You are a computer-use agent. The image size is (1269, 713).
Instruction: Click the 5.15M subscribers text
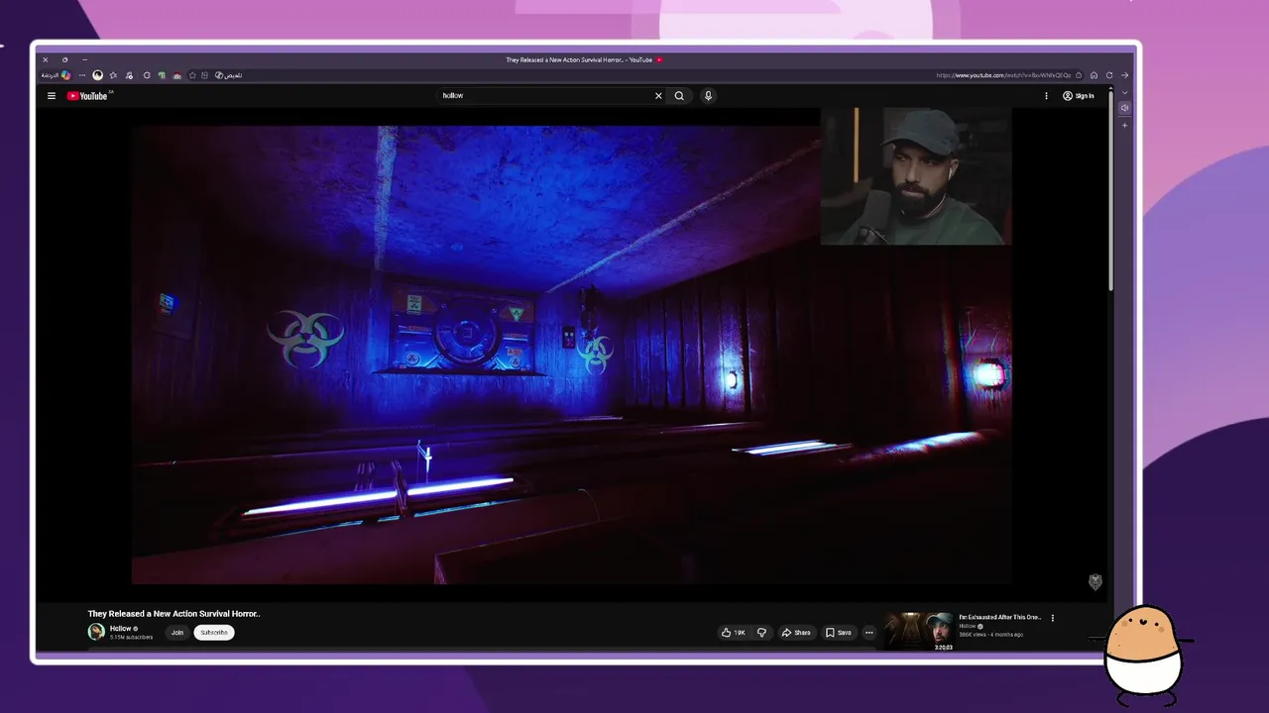coord(132,638)
